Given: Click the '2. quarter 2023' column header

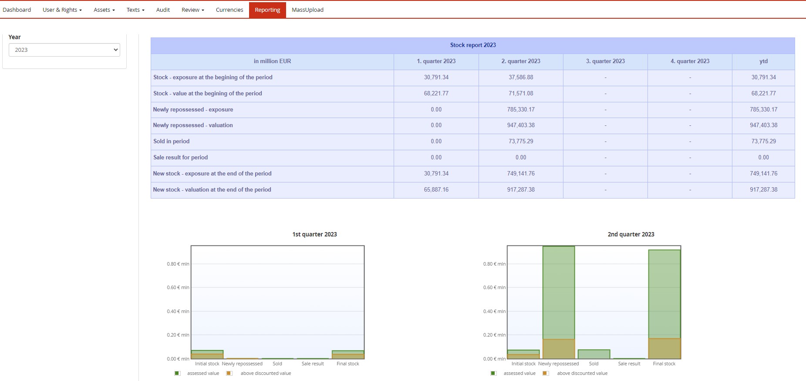Looking at the screenshot, I should click(x=521, y=61).
